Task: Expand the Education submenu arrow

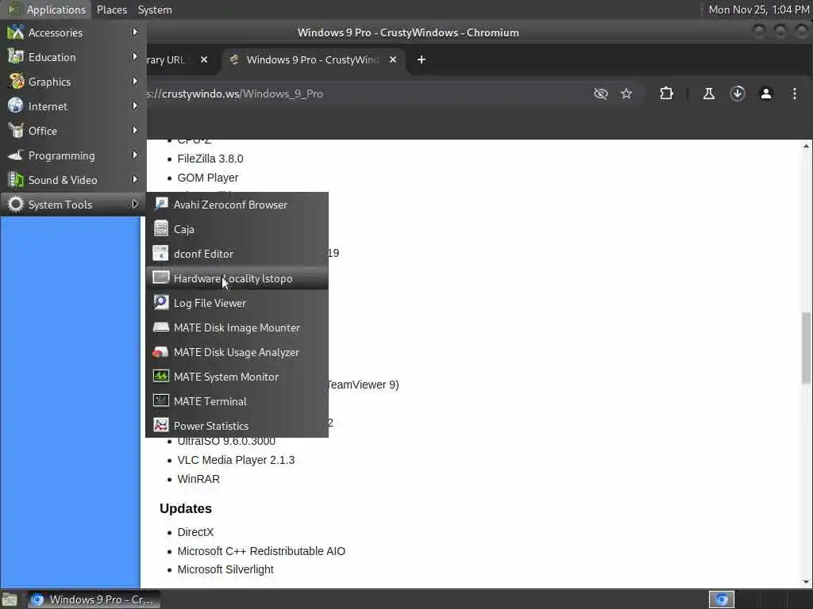Action: (x=135, y=56)
